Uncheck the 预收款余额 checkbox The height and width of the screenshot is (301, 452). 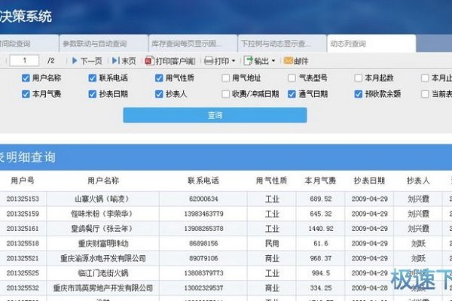click(x=358, y=94)
